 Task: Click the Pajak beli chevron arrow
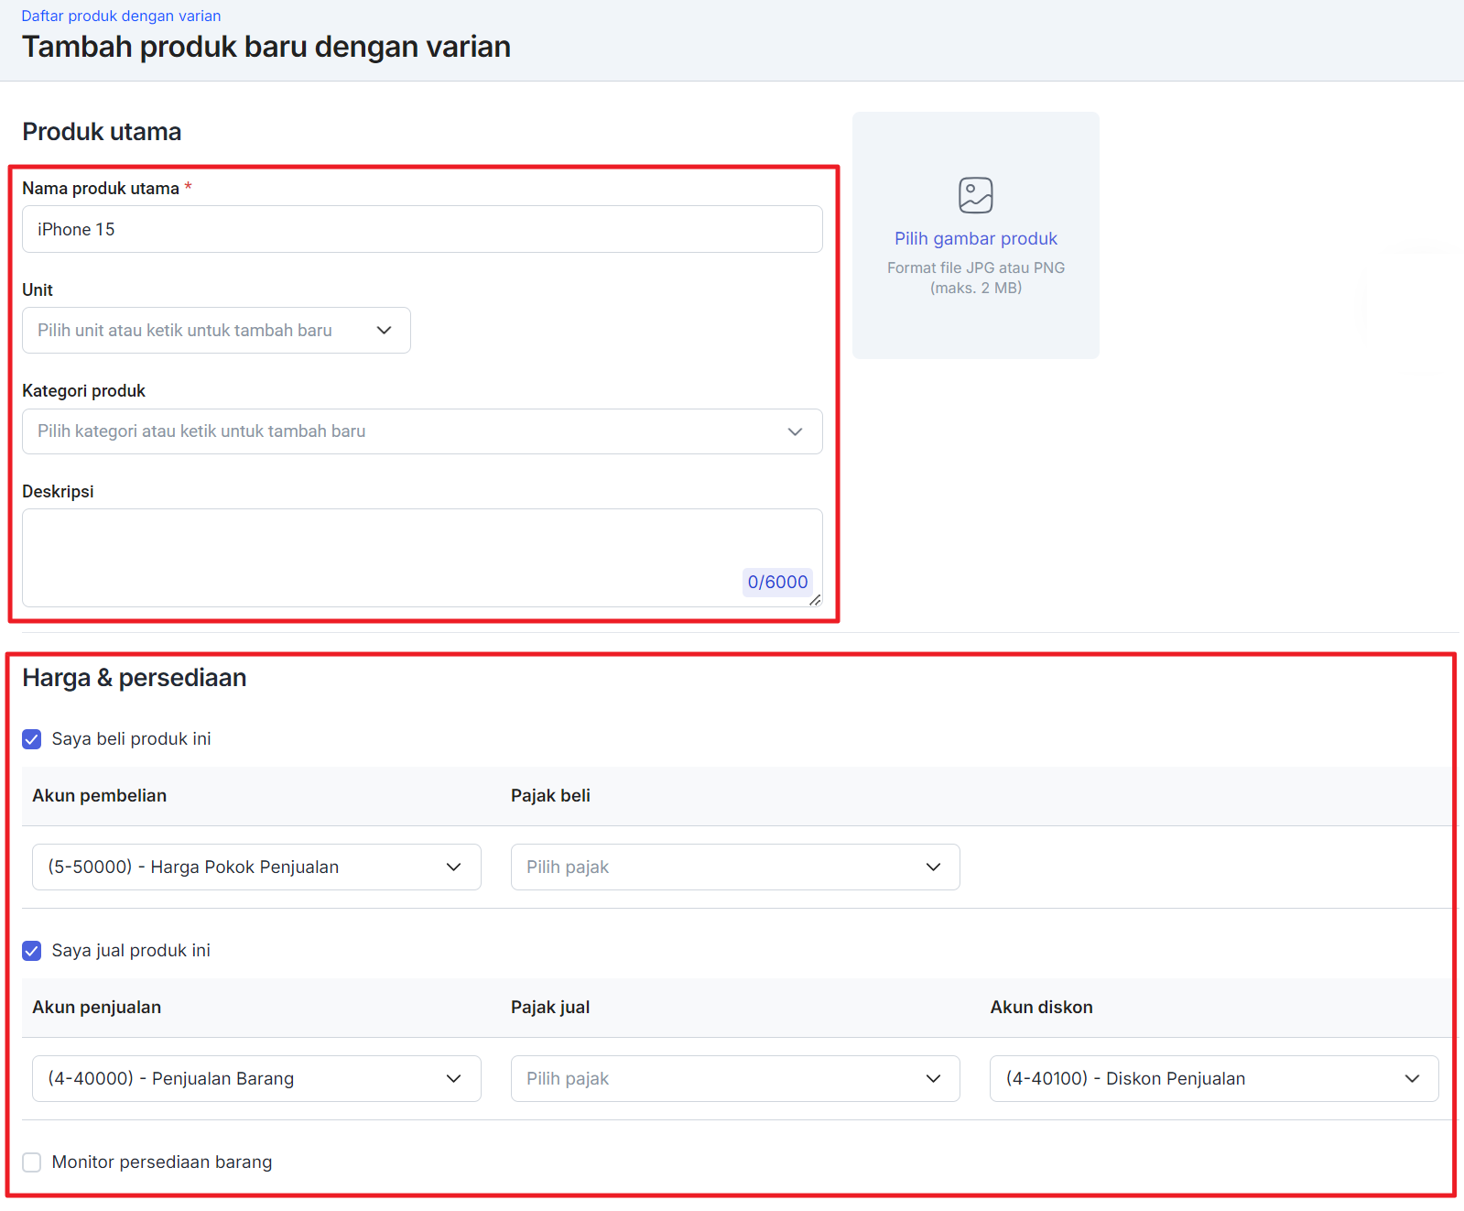point(933,867)
